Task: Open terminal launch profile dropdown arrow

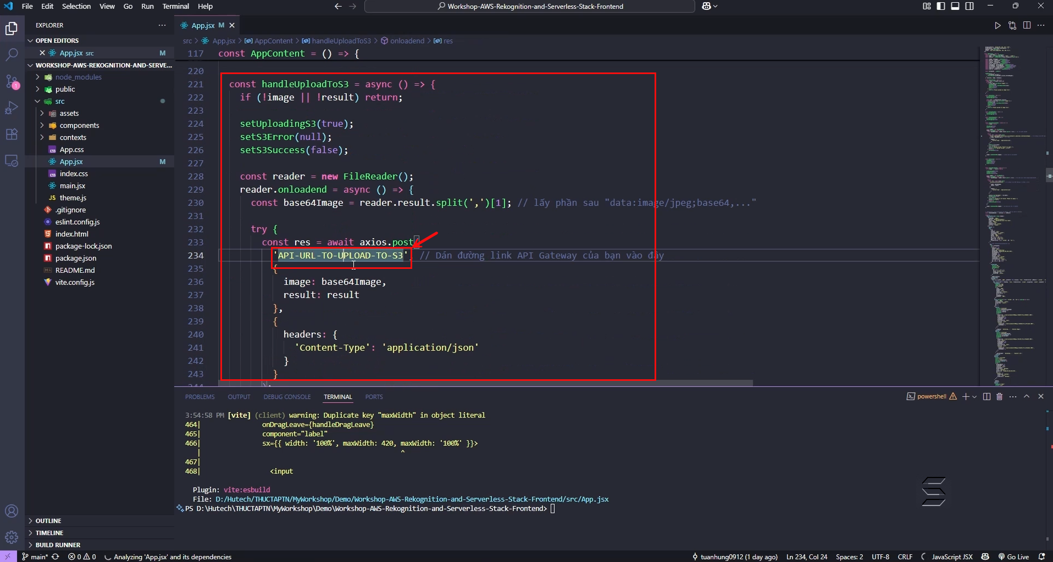Action: tap(974, 396)
